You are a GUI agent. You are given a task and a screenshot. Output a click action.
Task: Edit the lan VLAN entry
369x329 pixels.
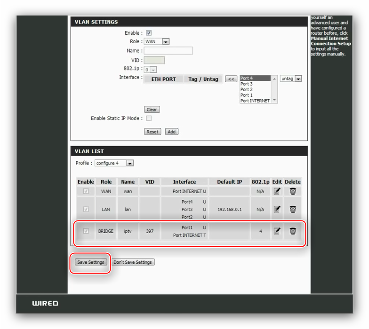pos(277,209)
